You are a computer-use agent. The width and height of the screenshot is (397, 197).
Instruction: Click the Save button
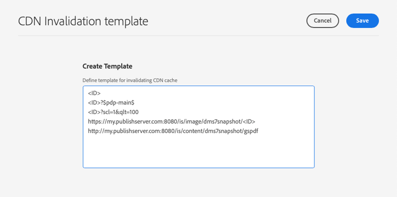tap(362, 21)
